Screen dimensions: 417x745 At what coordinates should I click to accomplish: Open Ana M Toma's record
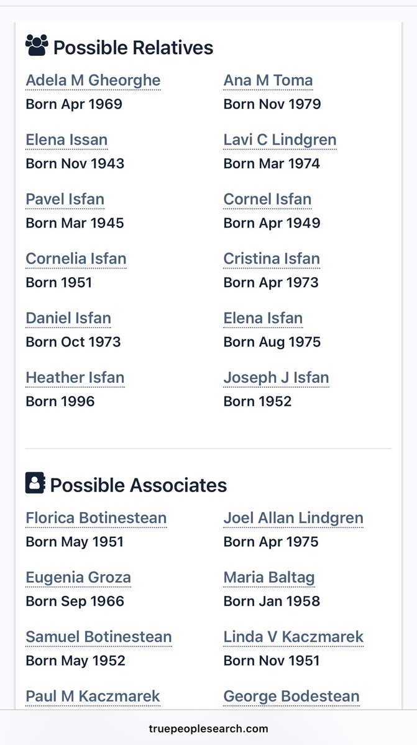268,80
